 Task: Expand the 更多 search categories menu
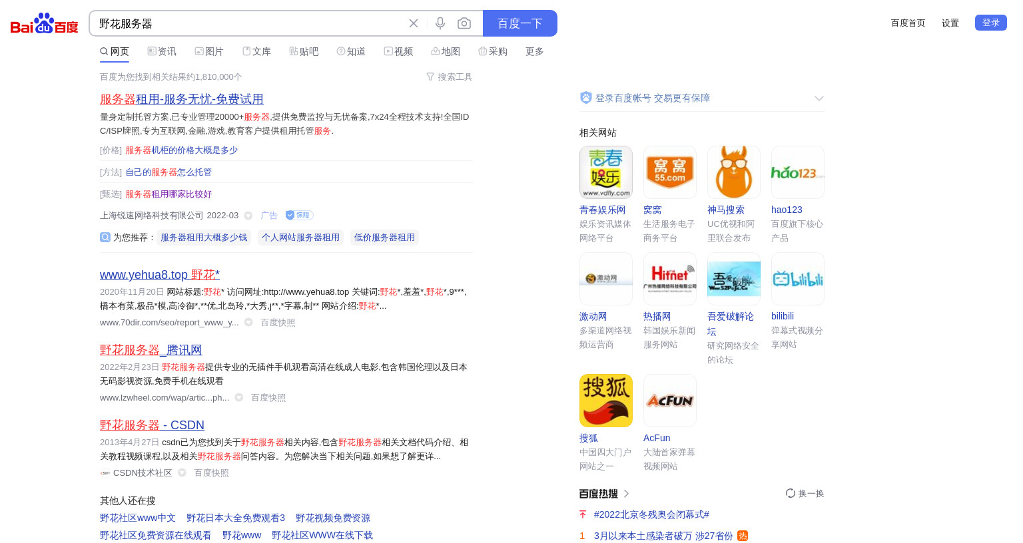(535, 51)
